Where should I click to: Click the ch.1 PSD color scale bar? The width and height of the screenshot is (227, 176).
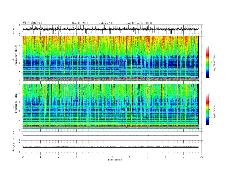(207, 62)
